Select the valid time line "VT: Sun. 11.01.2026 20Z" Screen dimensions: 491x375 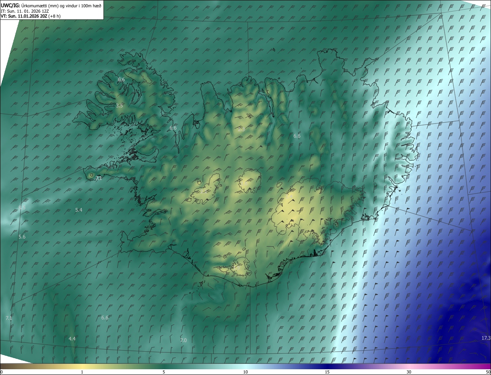pos(23,16)
